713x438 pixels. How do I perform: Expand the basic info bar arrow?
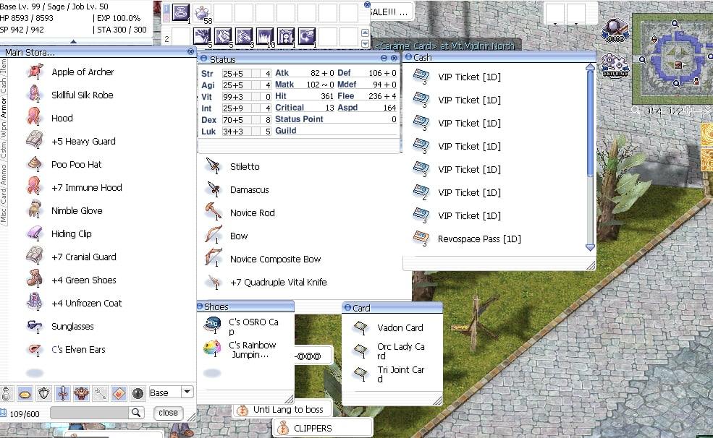[74, 41]
